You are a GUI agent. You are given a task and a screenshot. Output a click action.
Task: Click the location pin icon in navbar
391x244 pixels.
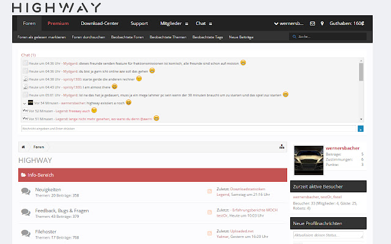click(322, 24)
